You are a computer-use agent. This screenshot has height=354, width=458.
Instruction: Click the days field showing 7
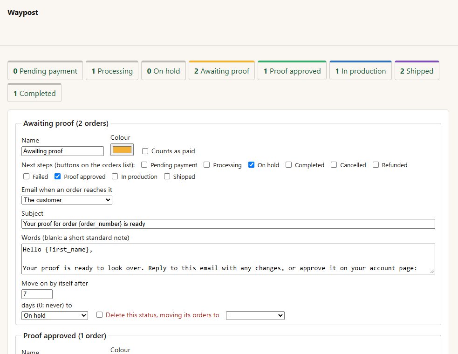tap(37, 294)
